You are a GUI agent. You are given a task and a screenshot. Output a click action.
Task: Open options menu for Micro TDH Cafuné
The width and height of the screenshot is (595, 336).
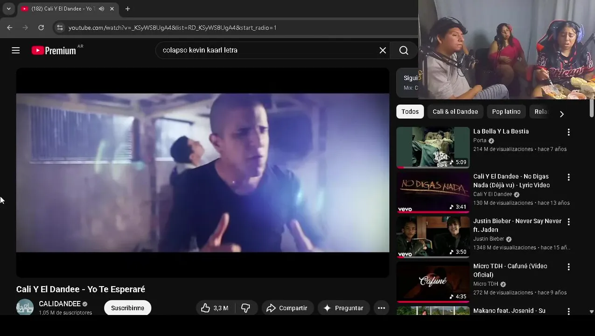568,267
